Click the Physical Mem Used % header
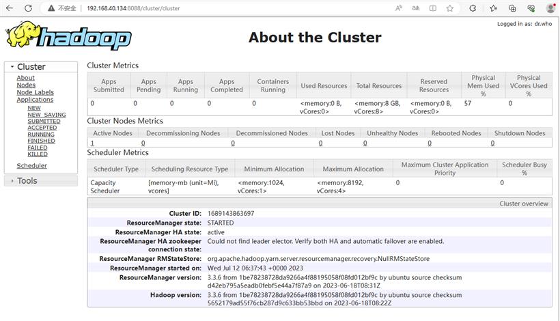560x321 pixels. [484, 85]
